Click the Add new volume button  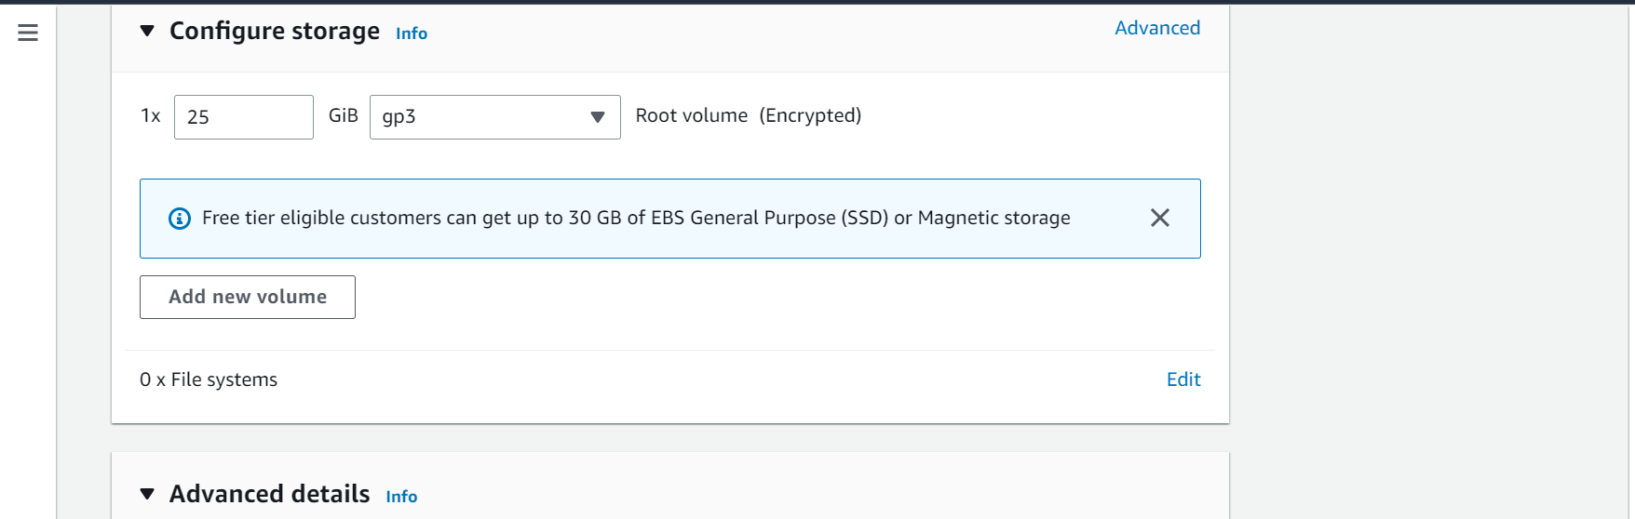coord(248,297)
